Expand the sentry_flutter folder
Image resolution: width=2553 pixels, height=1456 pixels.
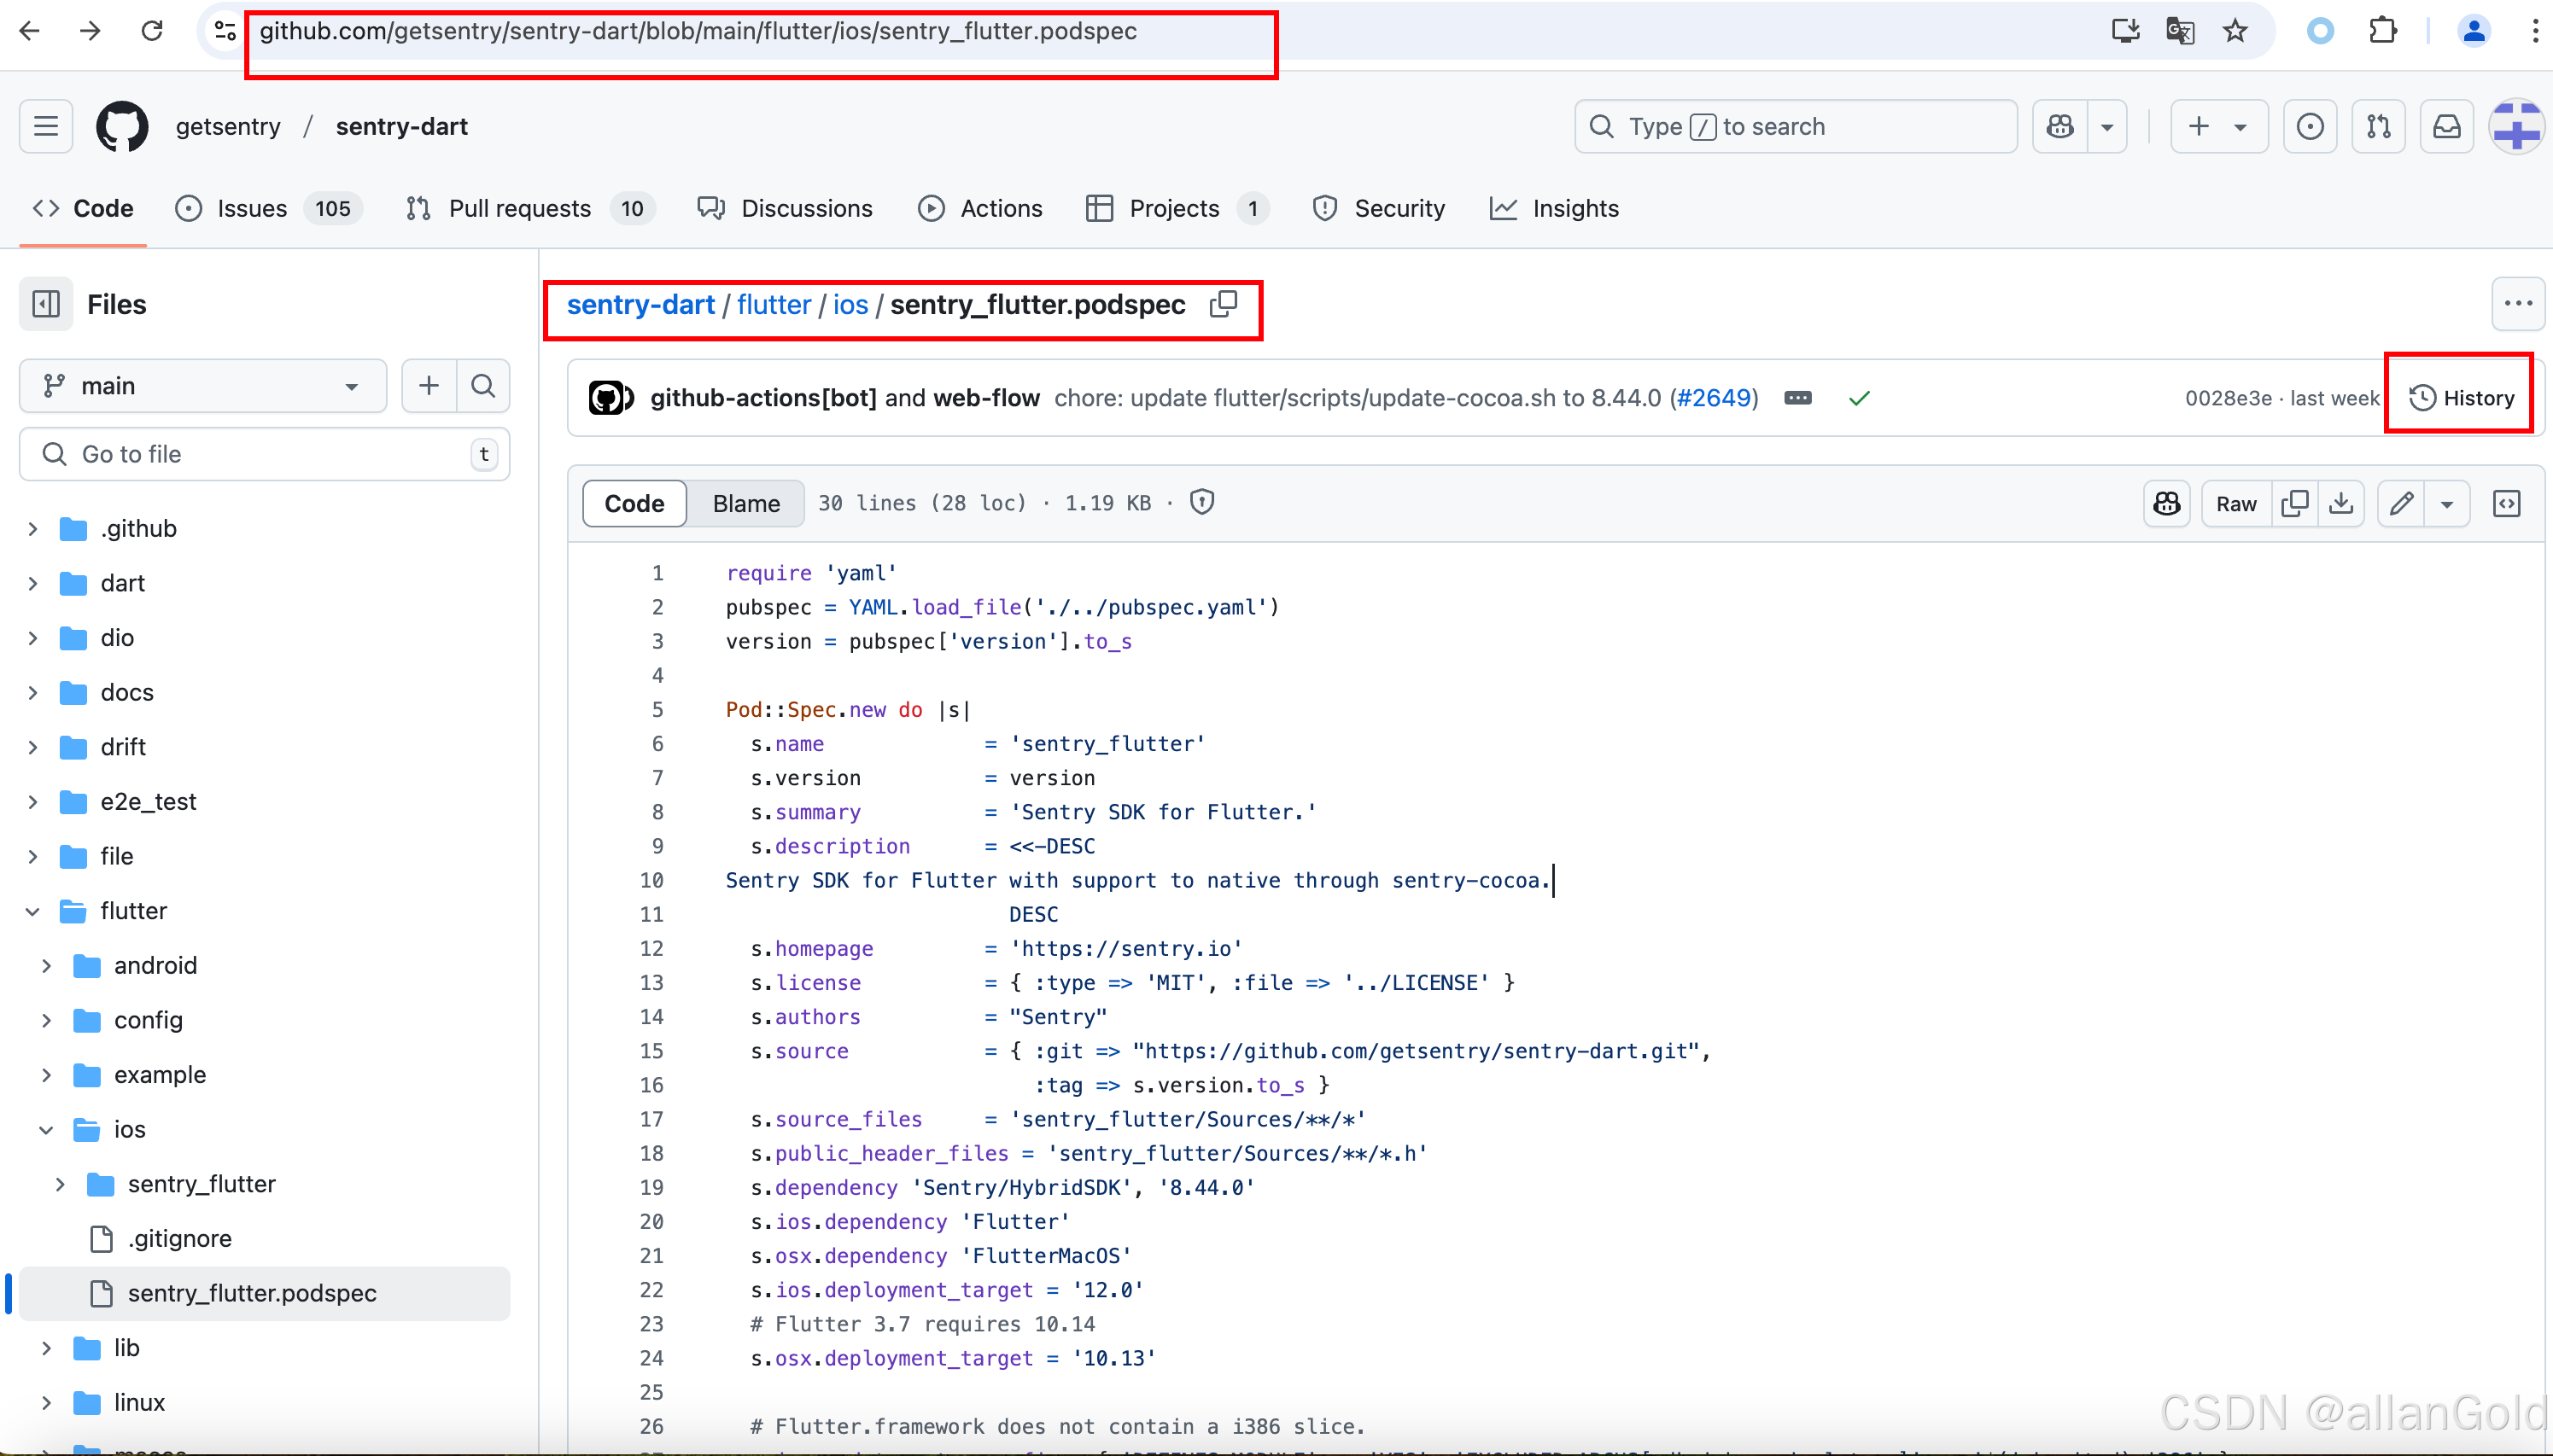60,1184
